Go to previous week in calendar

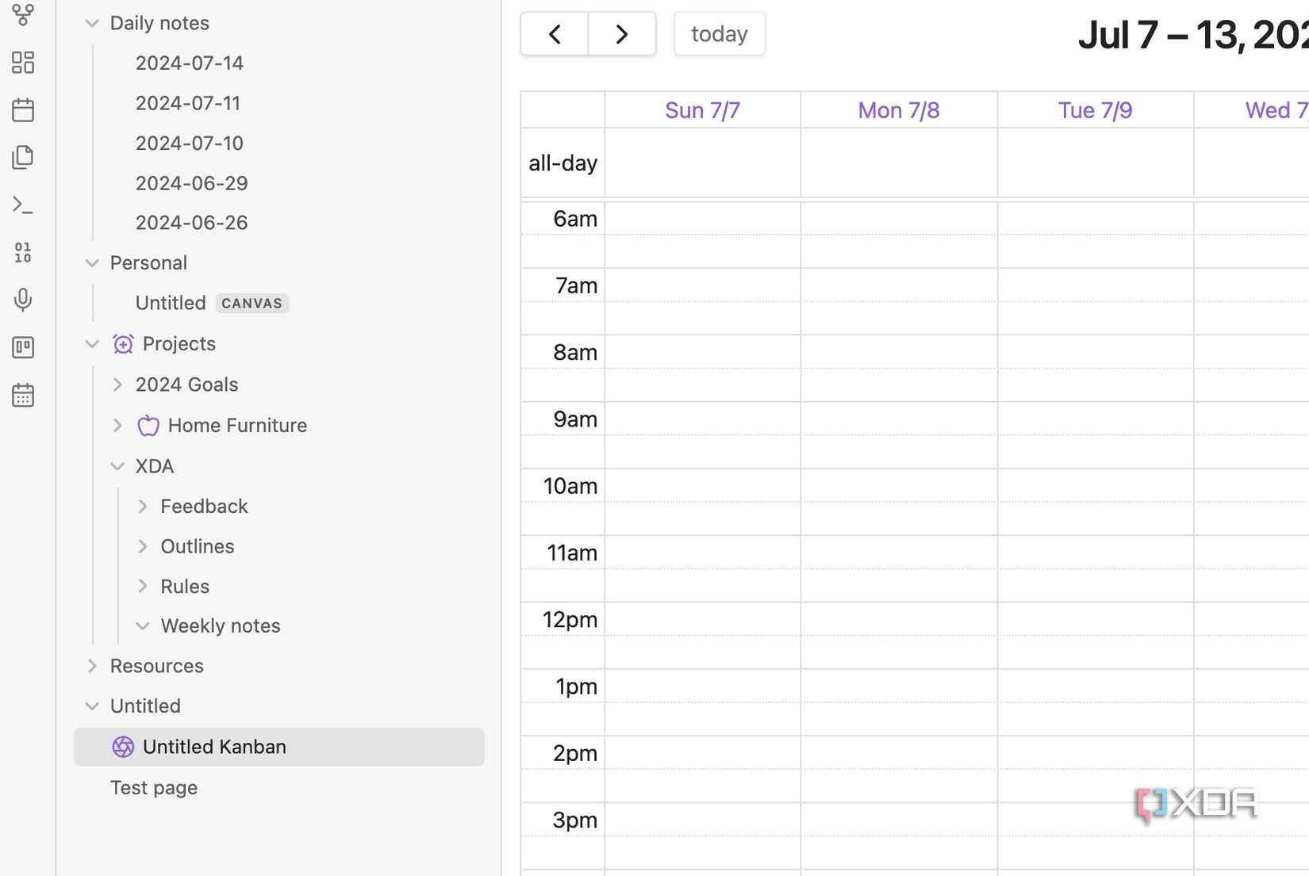tap(555, 34)
